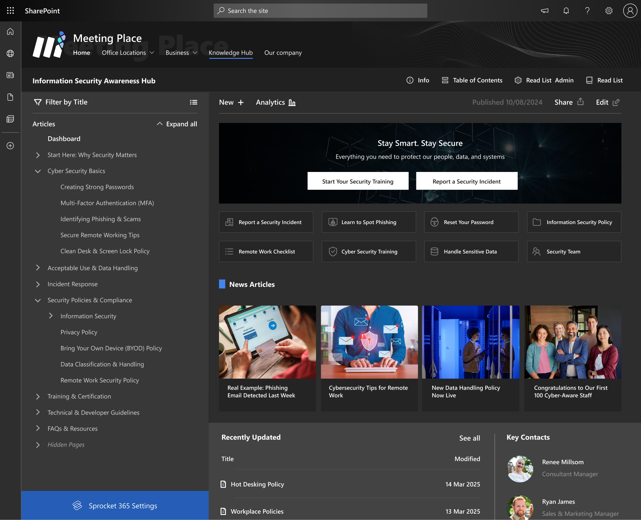
Task: Click the create plus circle icon
Action: 10,146
